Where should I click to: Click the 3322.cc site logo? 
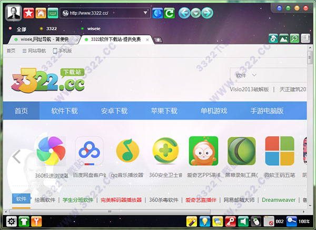48,80
